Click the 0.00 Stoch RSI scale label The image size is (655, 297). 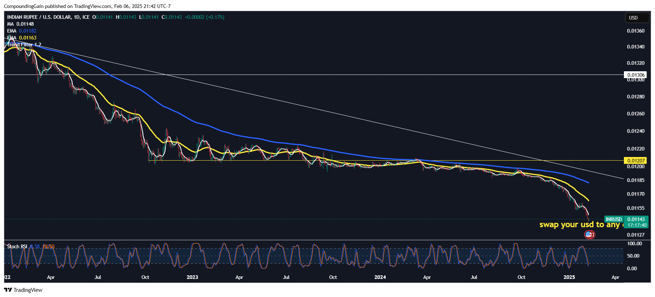pyautogui.click(x=632, y=268)
